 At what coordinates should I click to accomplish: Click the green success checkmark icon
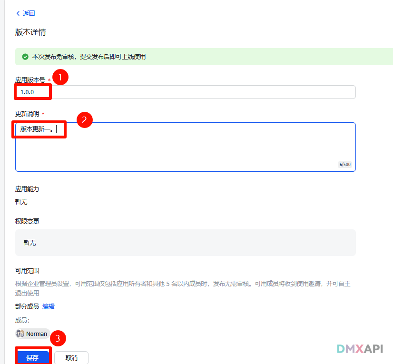tap(25, 56)
